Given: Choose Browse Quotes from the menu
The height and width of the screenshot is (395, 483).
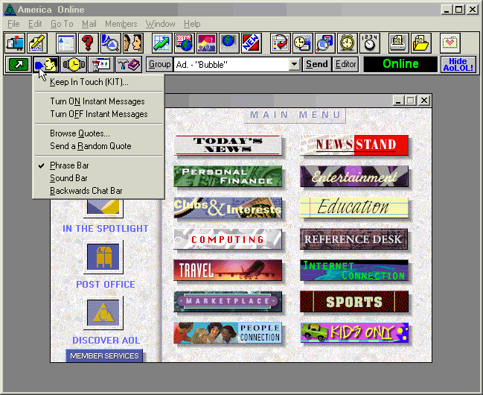Looking at the screenshot, I should point(80,133).
